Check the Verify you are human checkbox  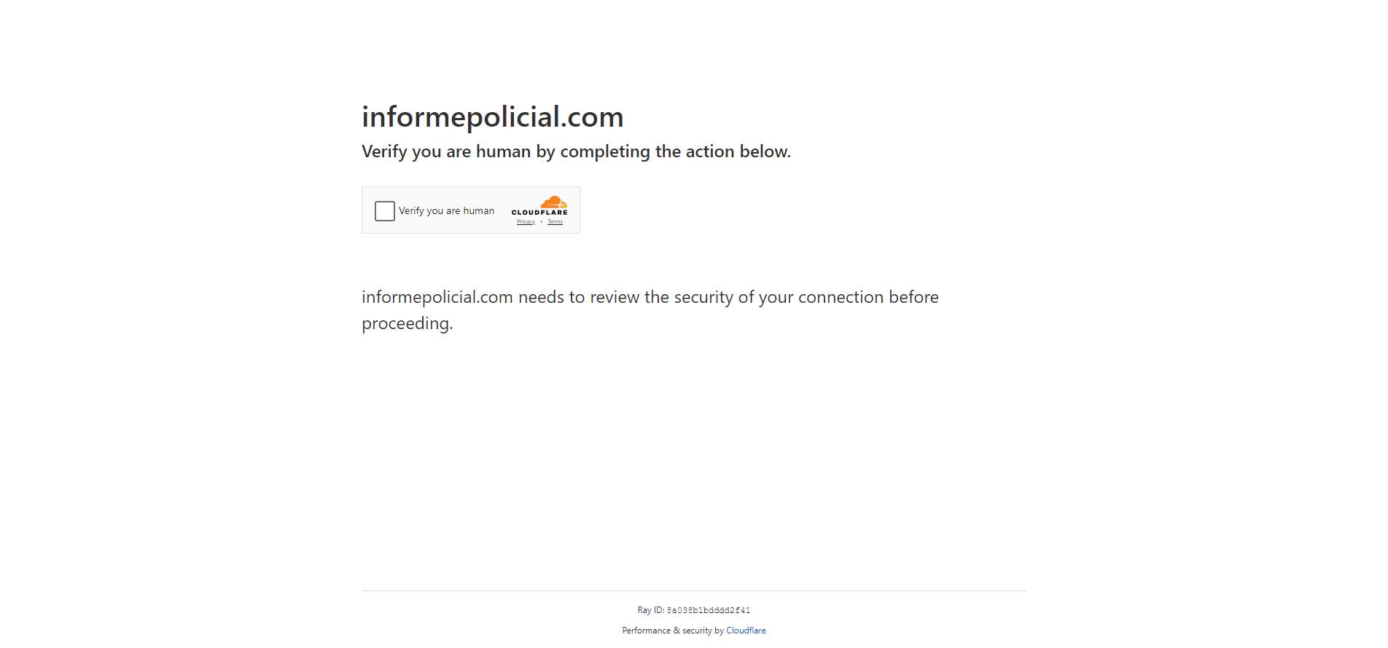point(384,211)
